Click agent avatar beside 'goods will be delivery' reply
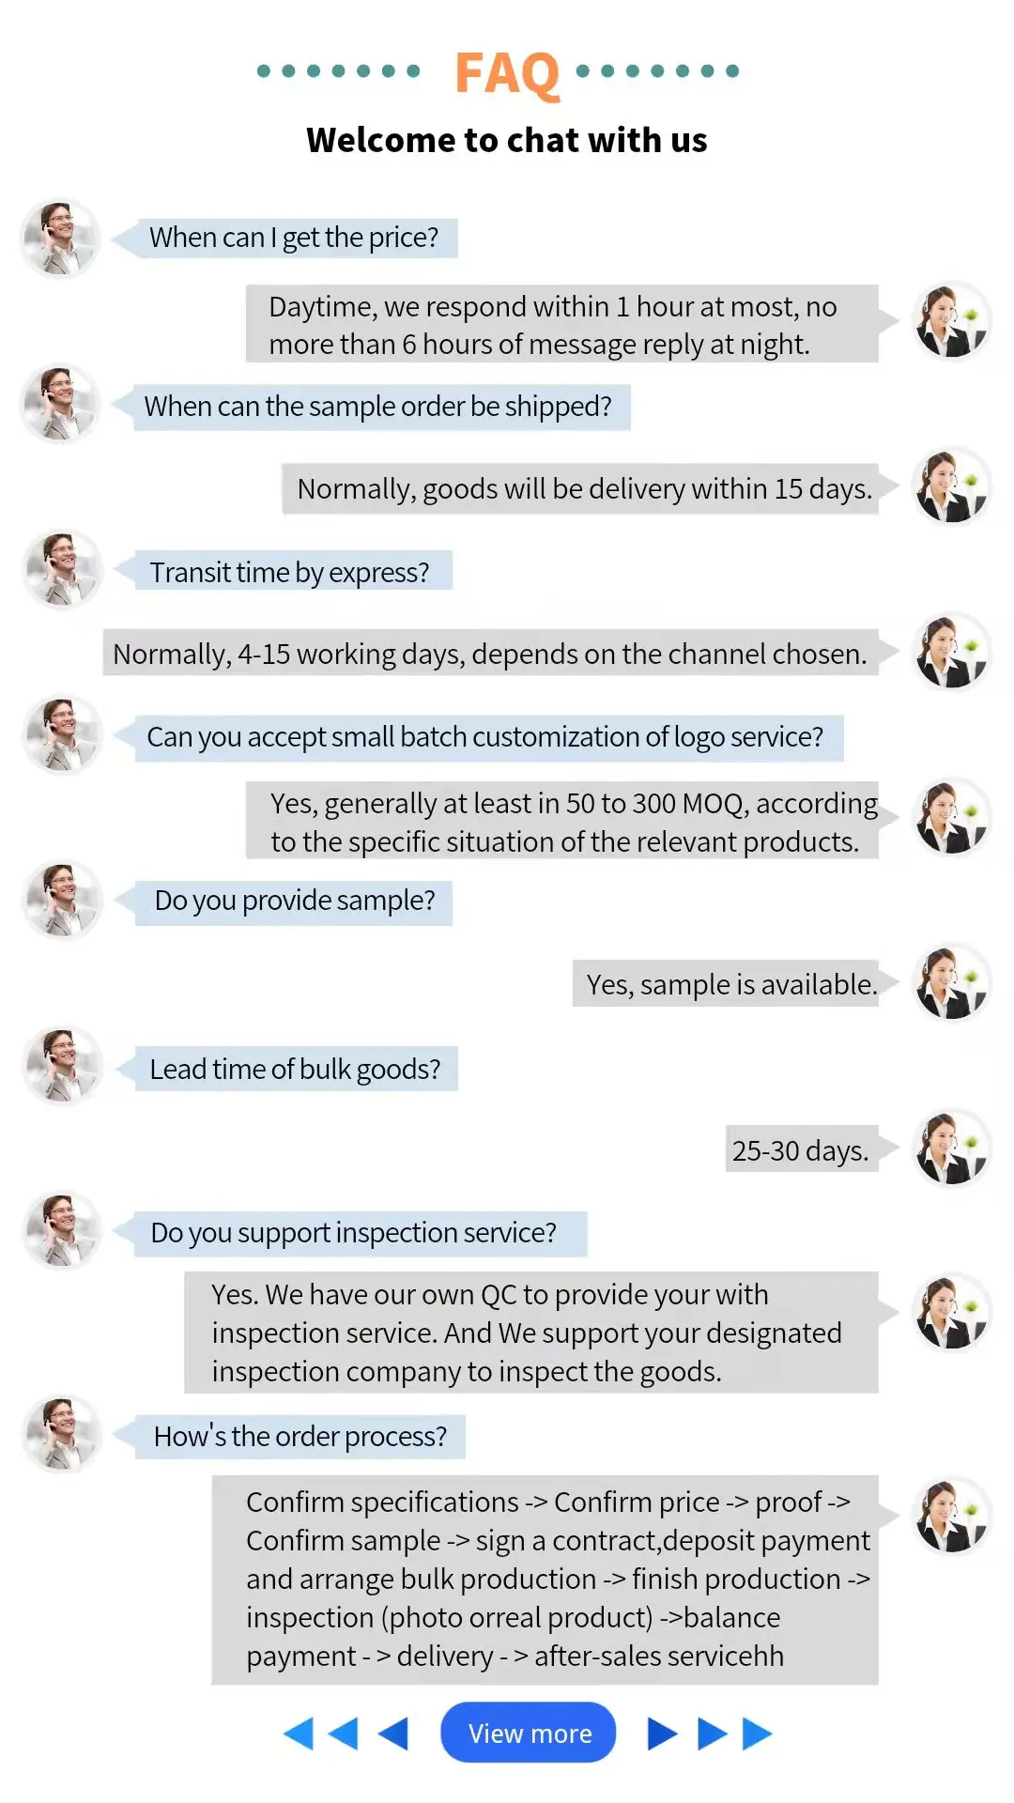 click(x=951, y=486)
